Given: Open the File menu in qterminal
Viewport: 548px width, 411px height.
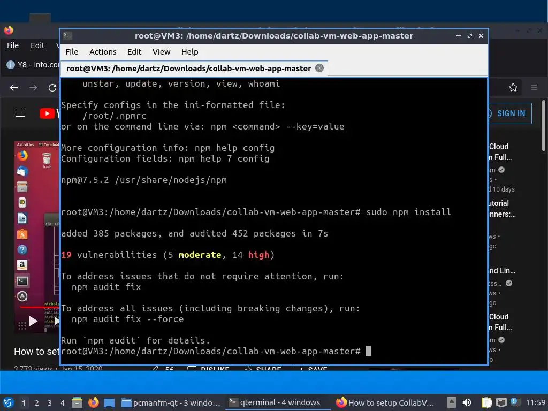Looking at the screenshot, I should [x=72, y=52].
